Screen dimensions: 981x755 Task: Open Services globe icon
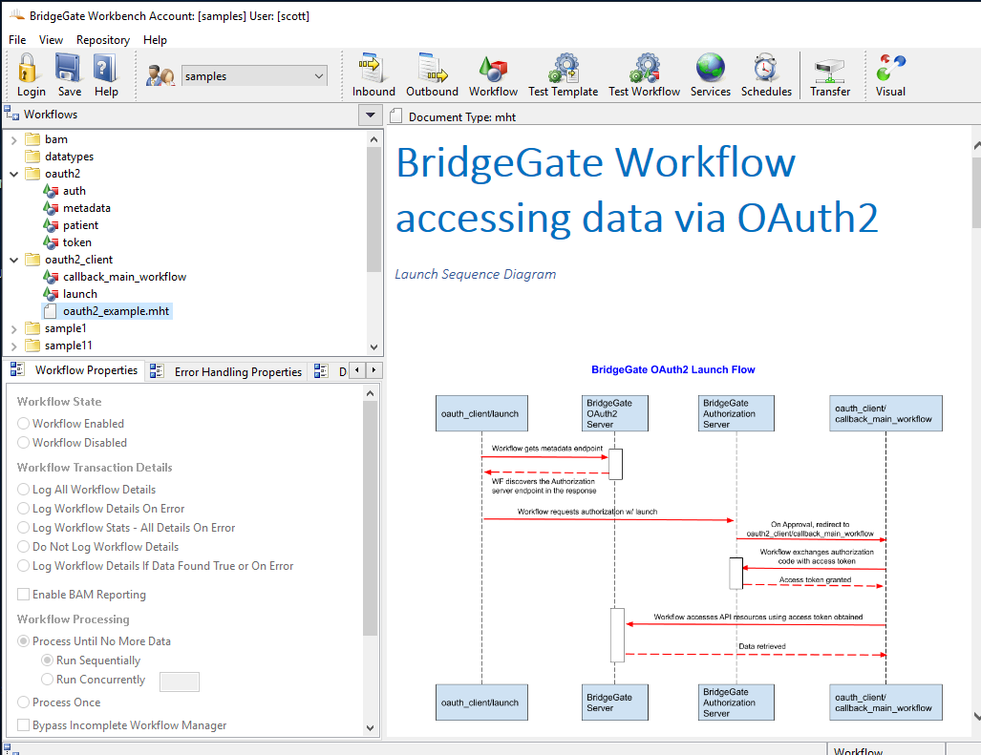coord(710,75)
